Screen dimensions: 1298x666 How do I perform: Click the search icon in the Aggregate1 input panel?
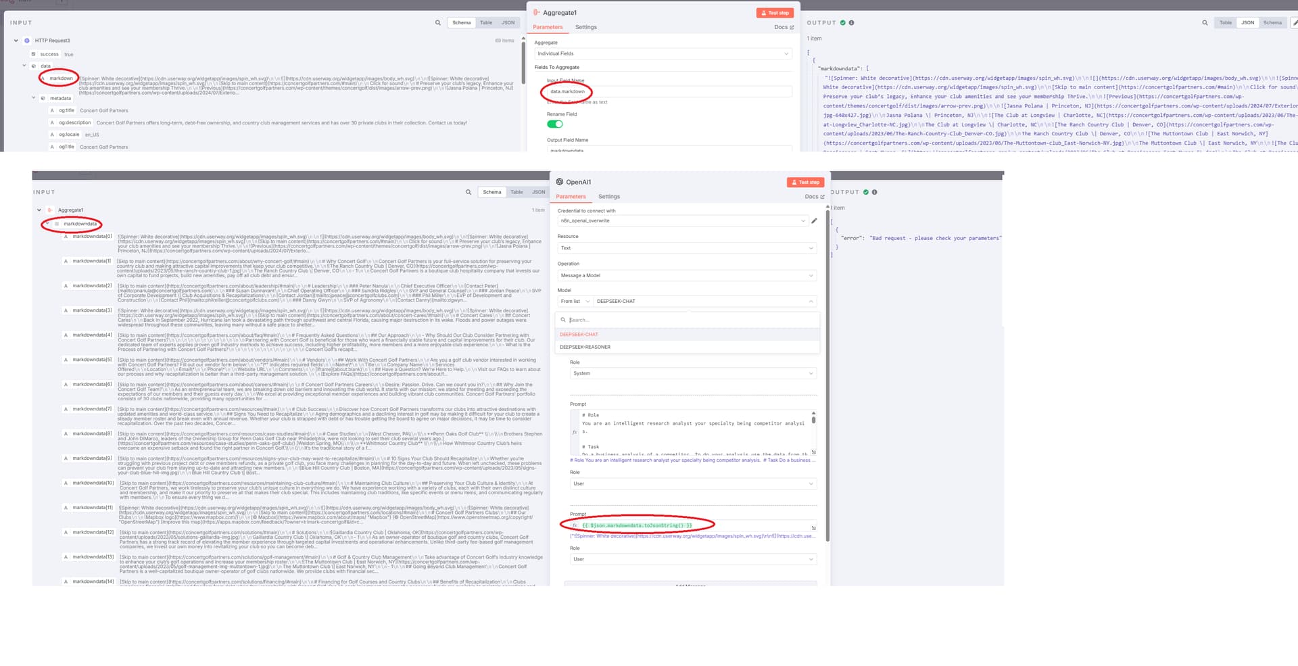438,22
